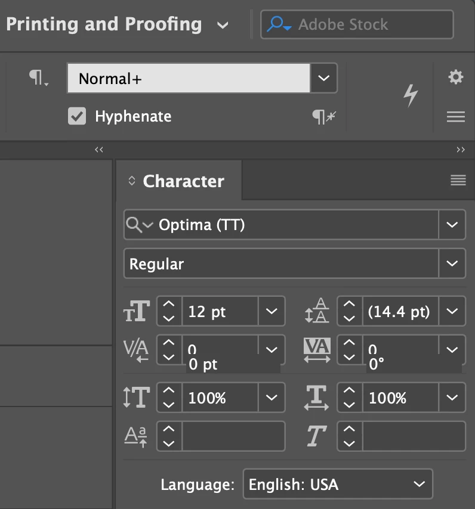
Task: Open the control panel gear settings
Action: [455, 77]
